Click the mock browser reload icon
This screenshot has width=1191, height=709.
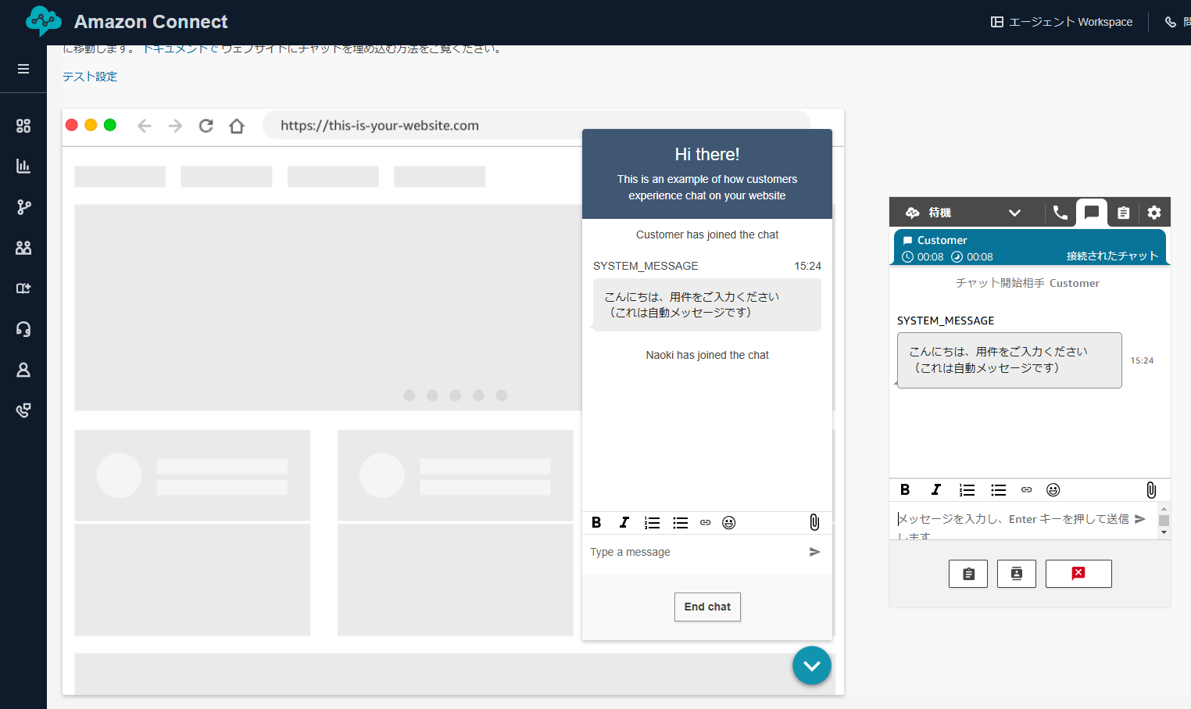[206, 126]
